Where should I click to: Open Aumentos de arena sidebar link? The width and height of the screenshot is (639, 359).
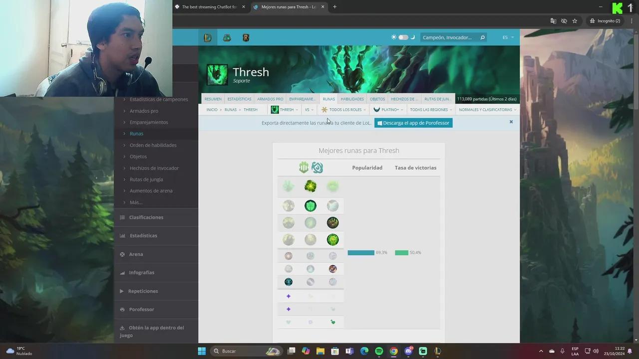pyautogui.click(x=151, y=191)
